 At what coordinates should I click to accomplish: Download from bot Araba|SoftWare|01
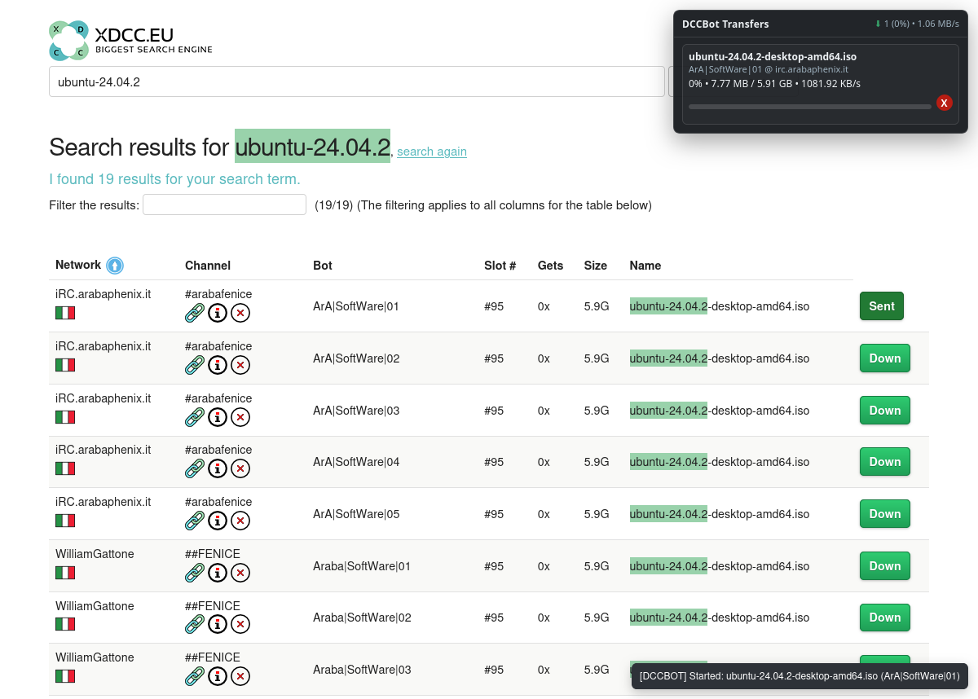pyautogui.click(x=885, y=566)
